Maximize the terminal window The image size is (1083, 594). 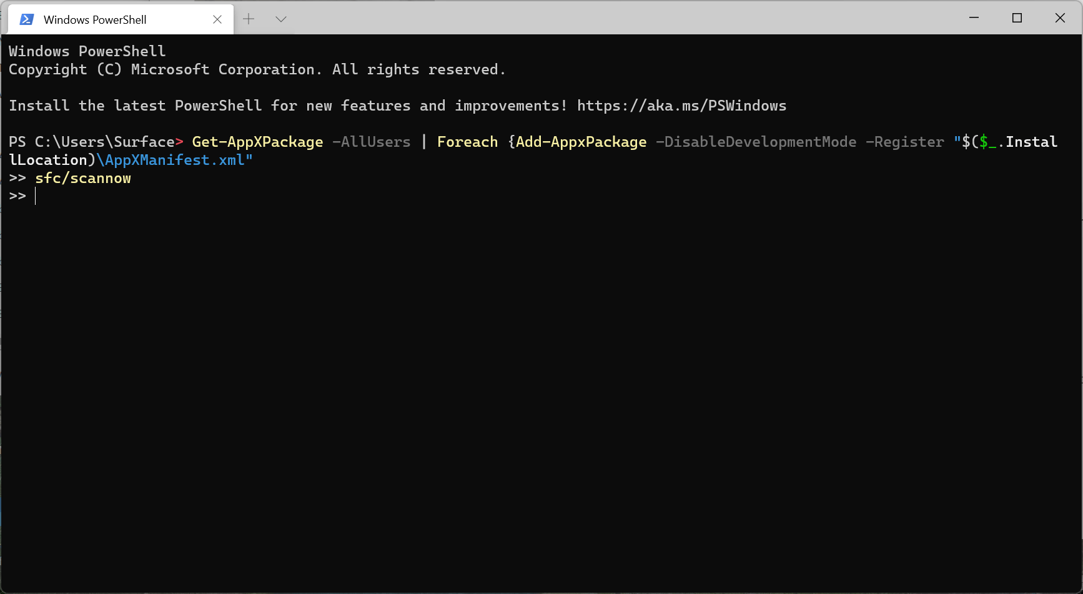(1017, 18)
